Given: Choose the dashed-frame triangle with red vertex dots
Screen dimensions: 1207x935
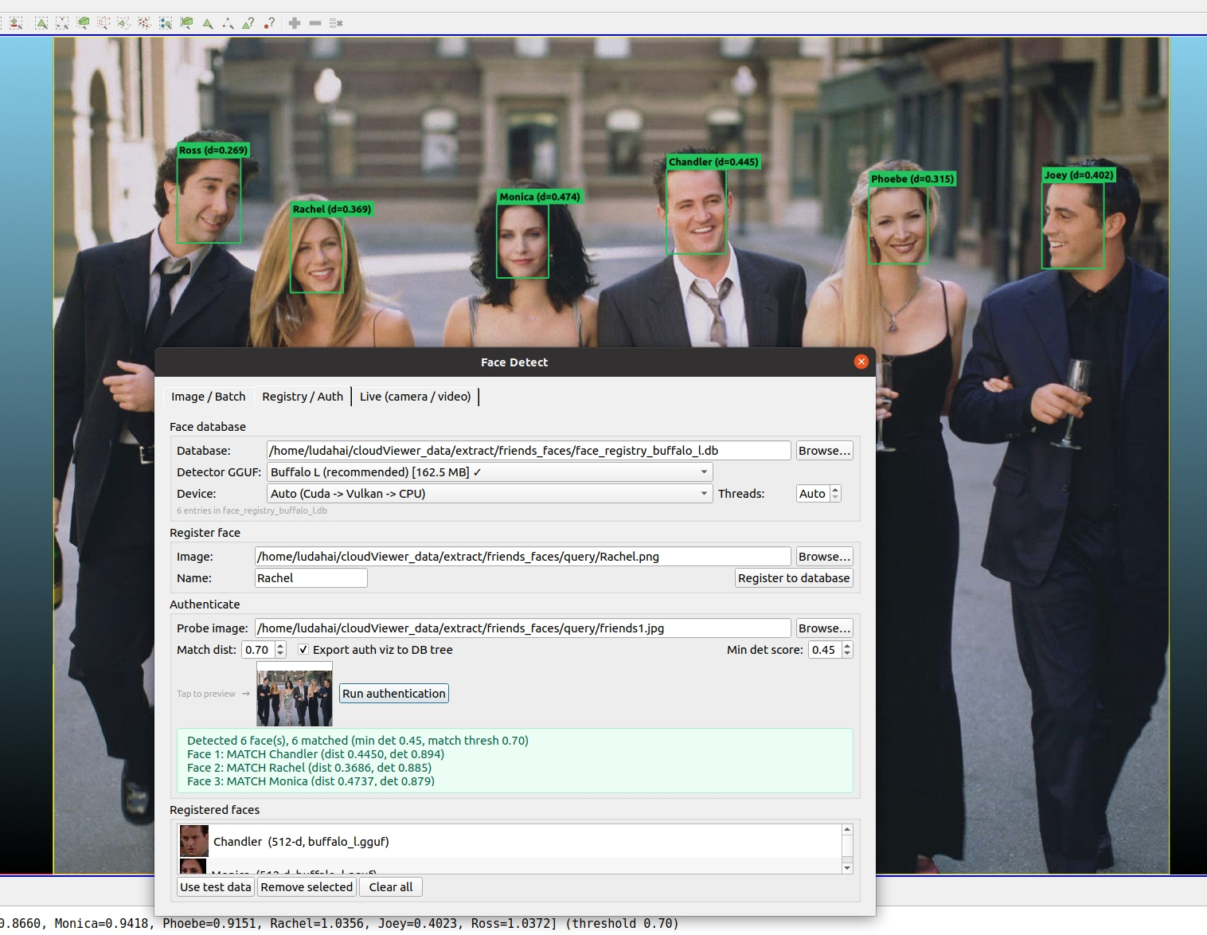Looking at the screenshot, I should point(62,23).
